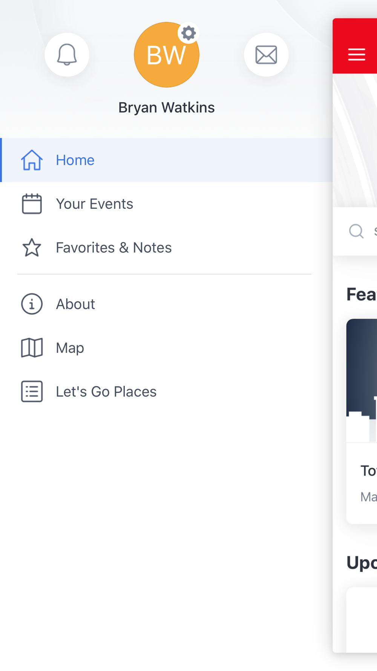Tap the calendar icon for Your Events
This screenshot has height=671, width=377.
[32, 204]
